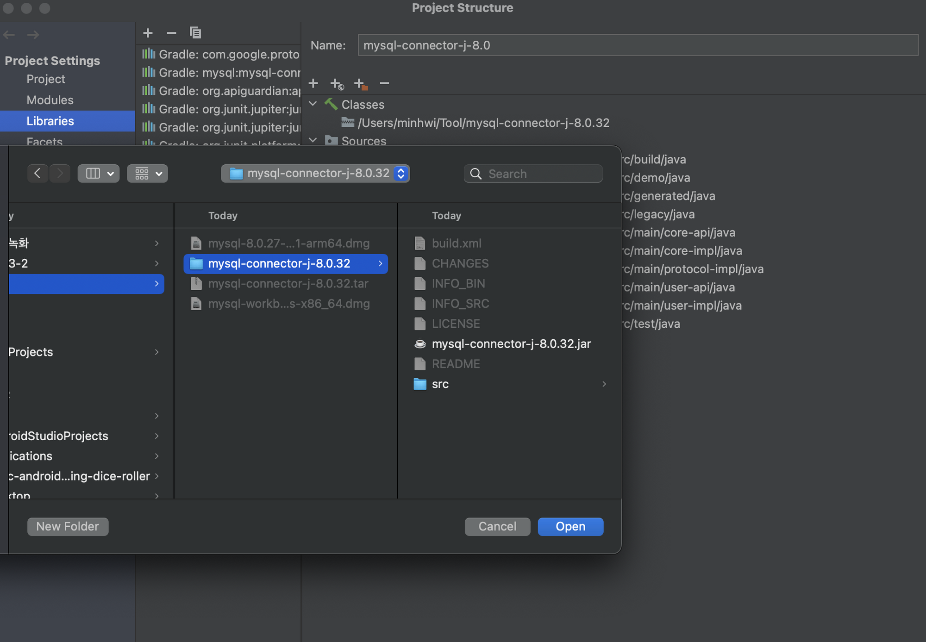Click the Cancel button

coord(497,527)
